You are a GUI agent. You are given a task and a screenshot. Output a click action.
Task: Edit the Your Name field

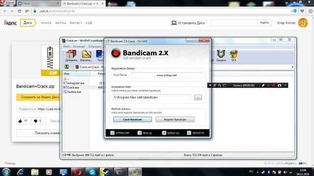[x=167, y=75]
